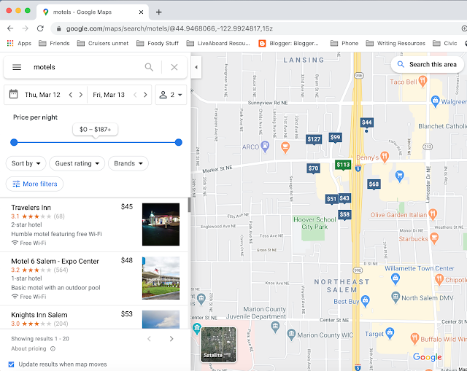Open the Friends bookmarks folder
The width and height of the screenshot is (467, 371).
pyautogui.click(x=54, y=44)
